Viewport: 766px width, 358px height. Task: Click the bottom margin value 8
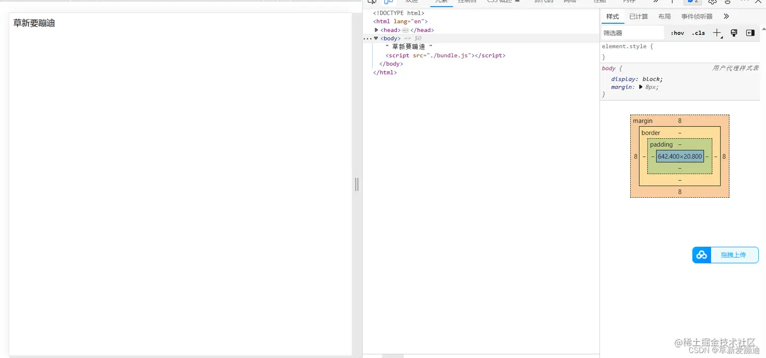(x=680, y=192)
